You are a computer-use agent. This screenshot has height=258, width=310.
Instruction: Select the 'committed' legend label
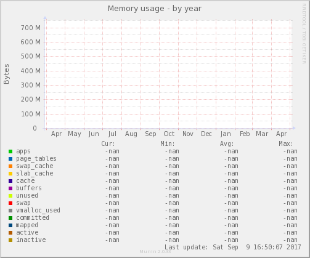tap(33, 217)
